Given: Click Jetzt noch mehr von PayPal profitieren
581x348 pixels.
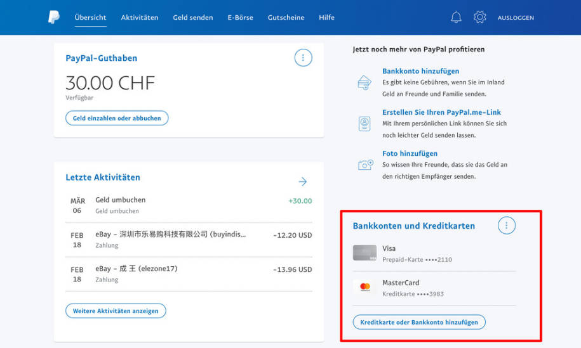Looking at the screenshot, I should coord(418,49).
